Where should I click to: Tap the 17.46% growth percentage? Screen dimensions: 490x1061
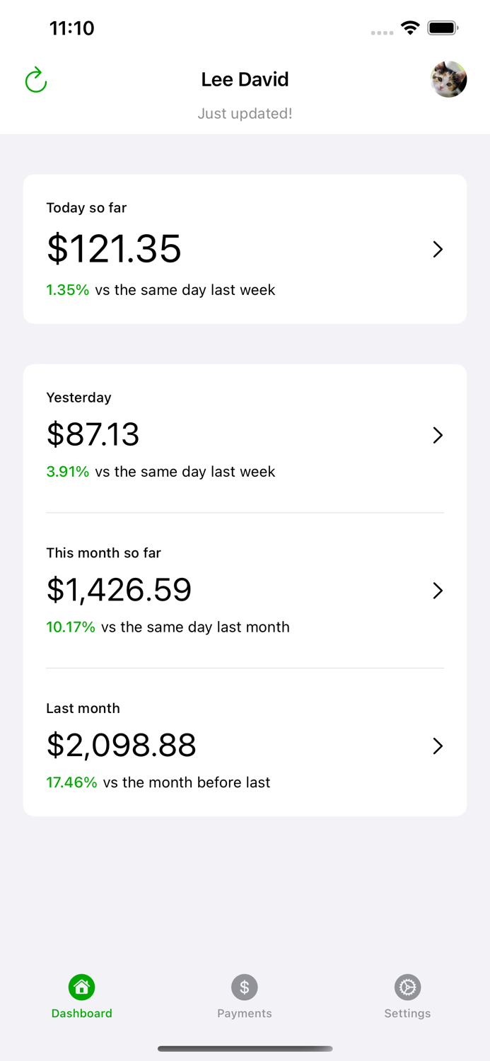[x=71, y=782]
